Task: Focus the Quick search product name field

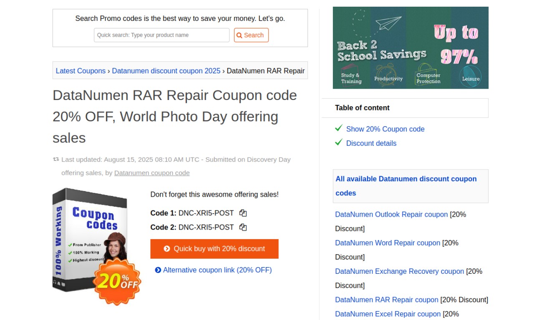Action: [x=161, y=35]
